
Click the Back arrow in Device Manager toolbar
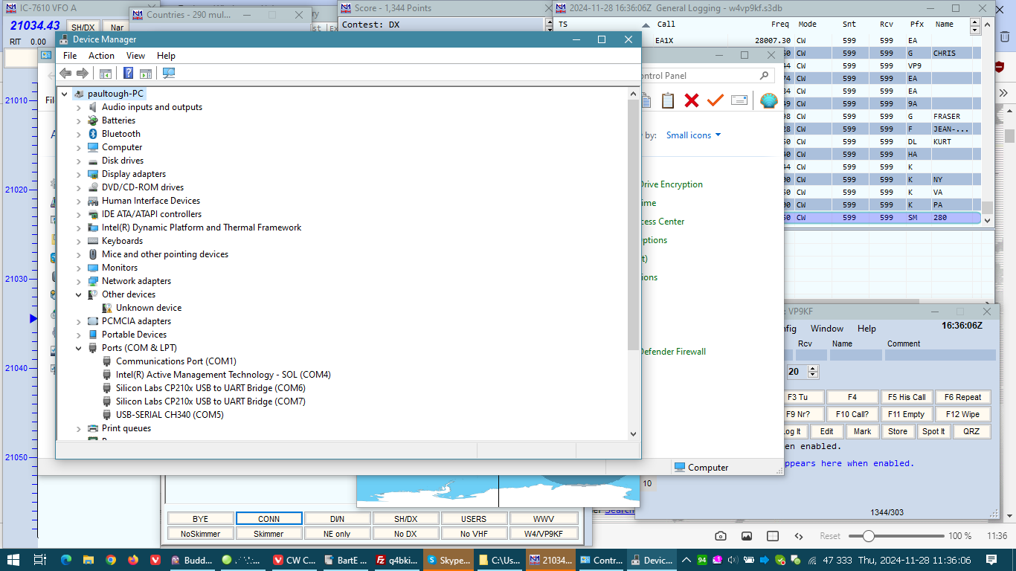(x=65, y=73)
